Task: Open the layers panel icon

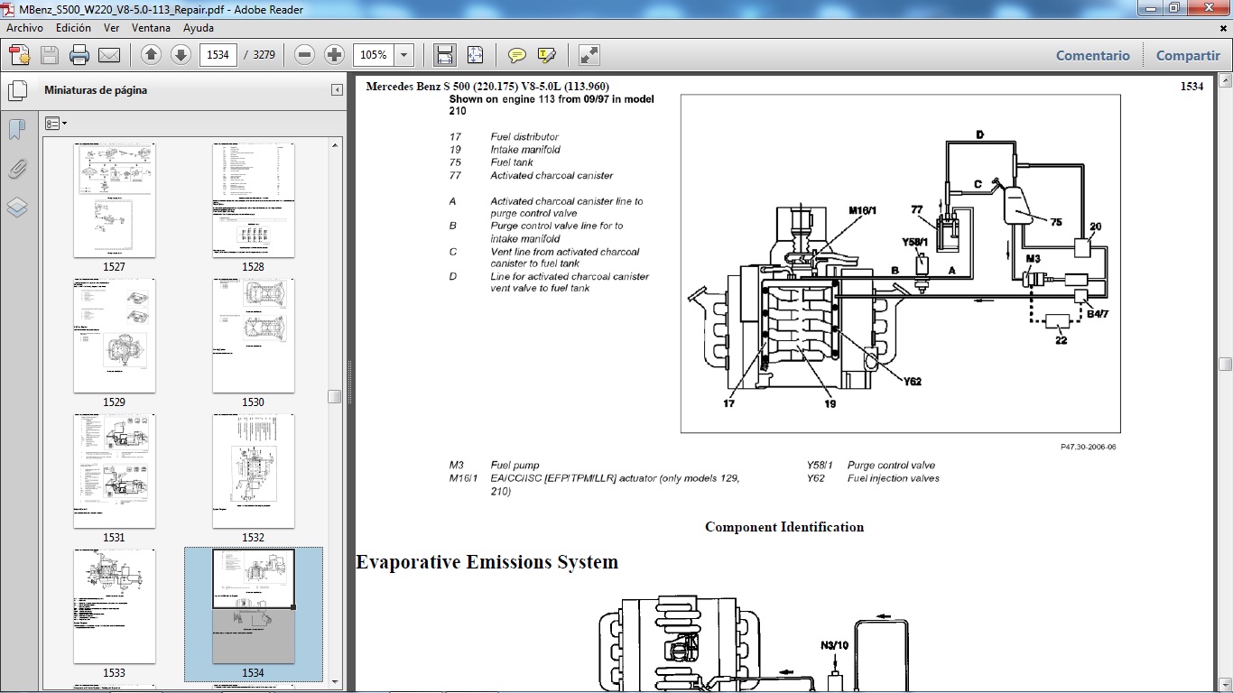Action: [17, 208]
